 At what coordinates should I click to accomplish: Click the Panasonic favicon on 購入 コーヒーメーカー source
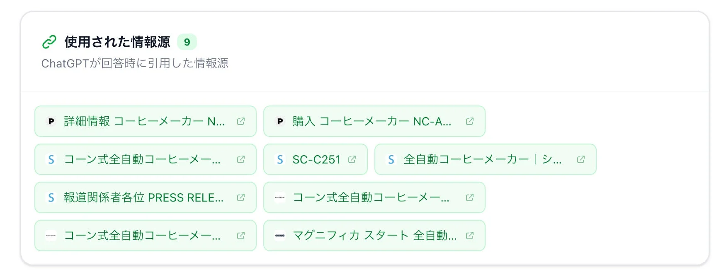point(280,121)
